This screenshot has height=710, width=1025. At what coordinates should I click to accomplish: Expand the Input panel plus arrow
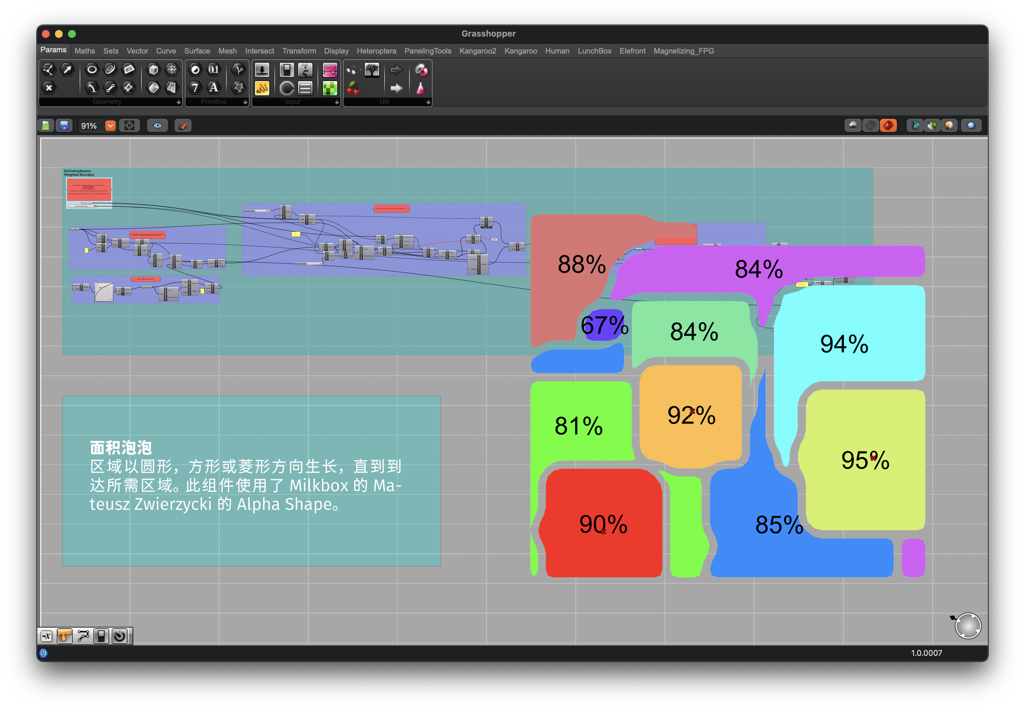pyautogui.click(x=337, y=102)
